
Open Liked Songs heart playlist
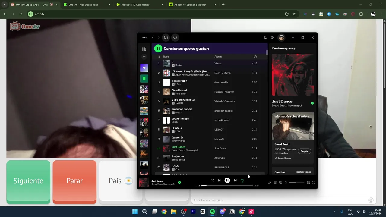tap(144, 68)
